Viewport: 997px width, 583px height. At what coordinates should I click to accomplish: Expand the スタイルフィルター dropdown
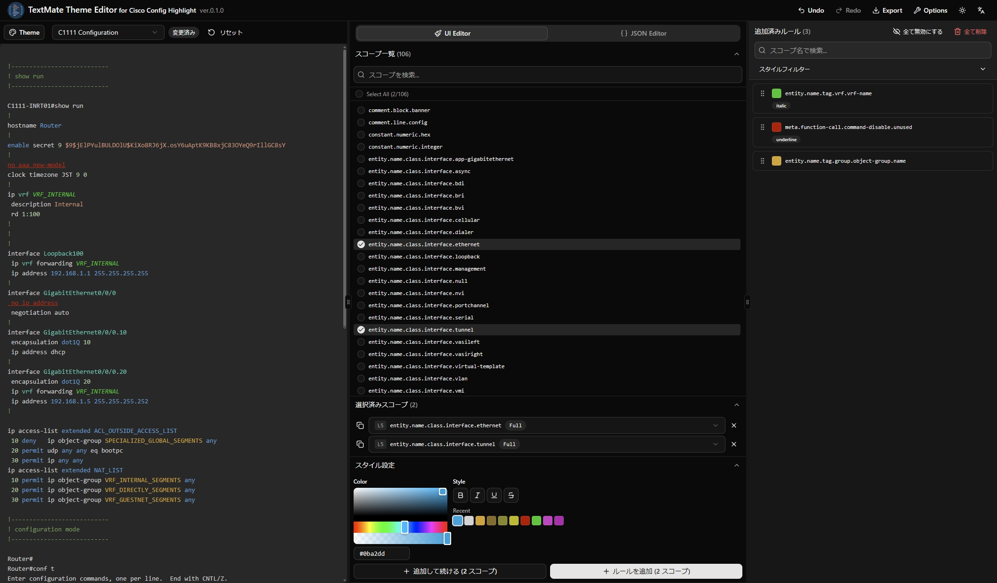pyautogui.click(x=873, y=69)
